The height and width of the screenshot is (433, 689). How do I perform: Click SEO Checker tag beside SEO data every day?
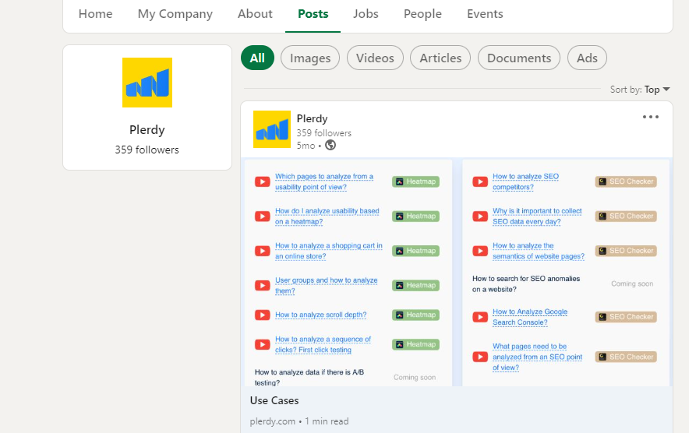626,216
